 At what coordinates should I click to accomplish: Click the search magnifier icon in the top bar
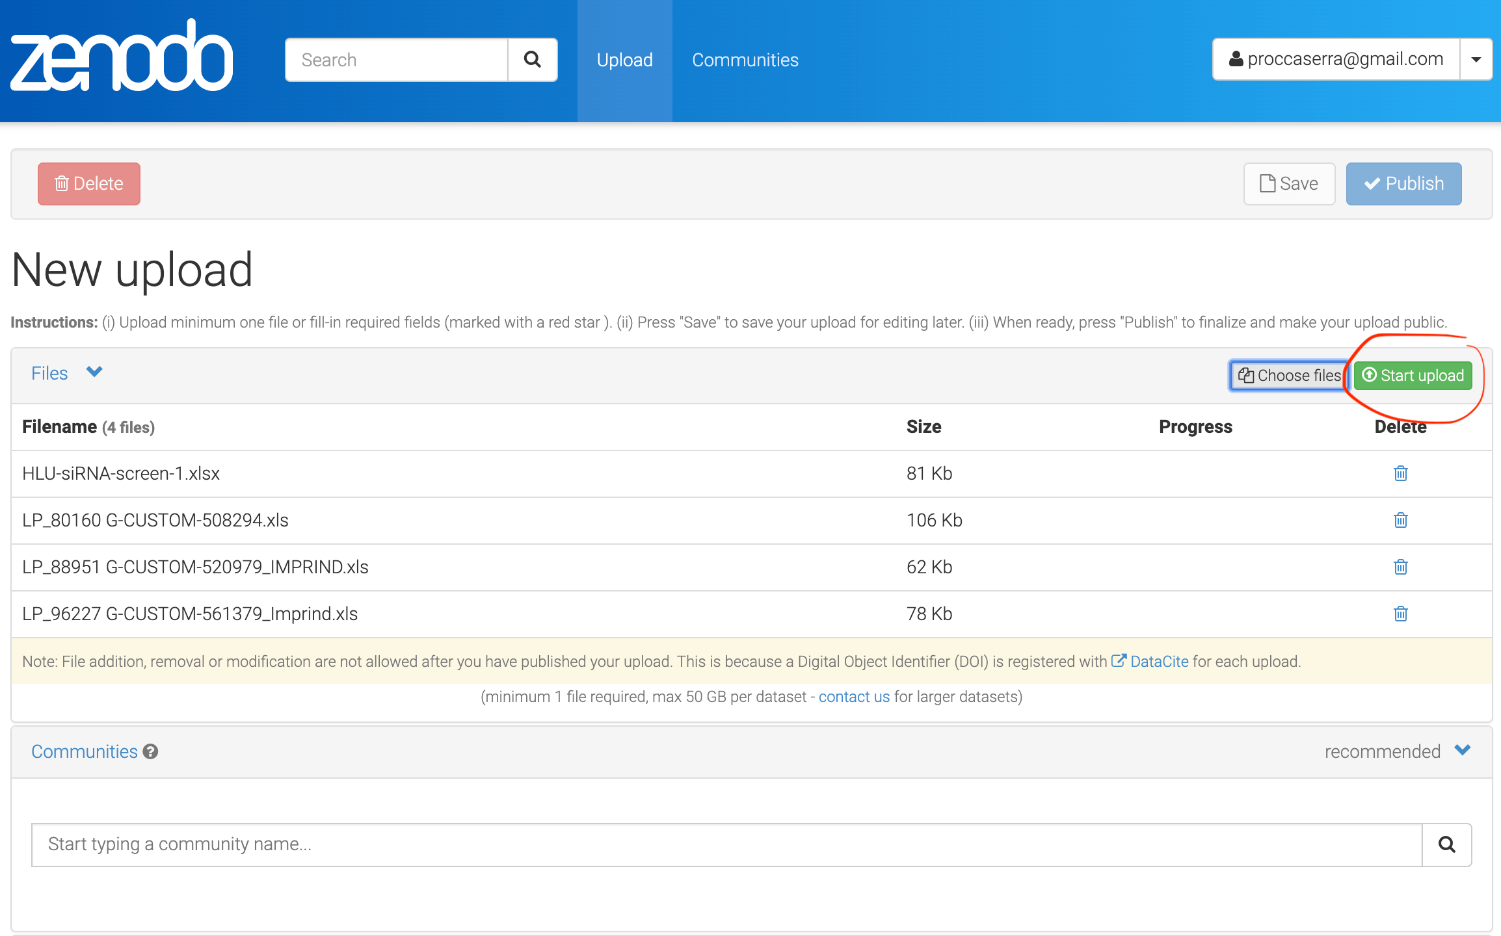[x=532, y=59]
